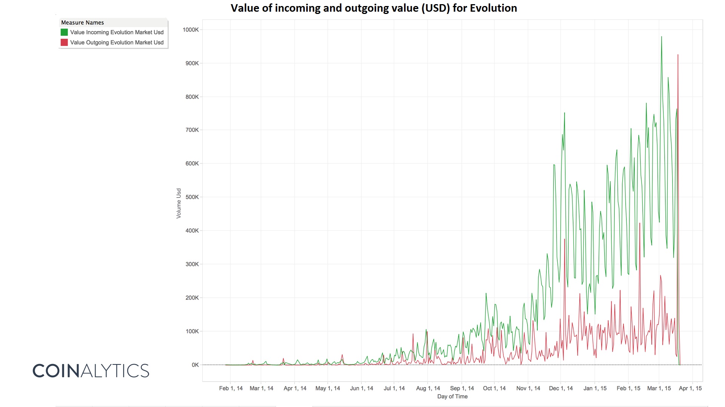Click the 'Mar 1, 15' date label

click(x=659, y=388)
